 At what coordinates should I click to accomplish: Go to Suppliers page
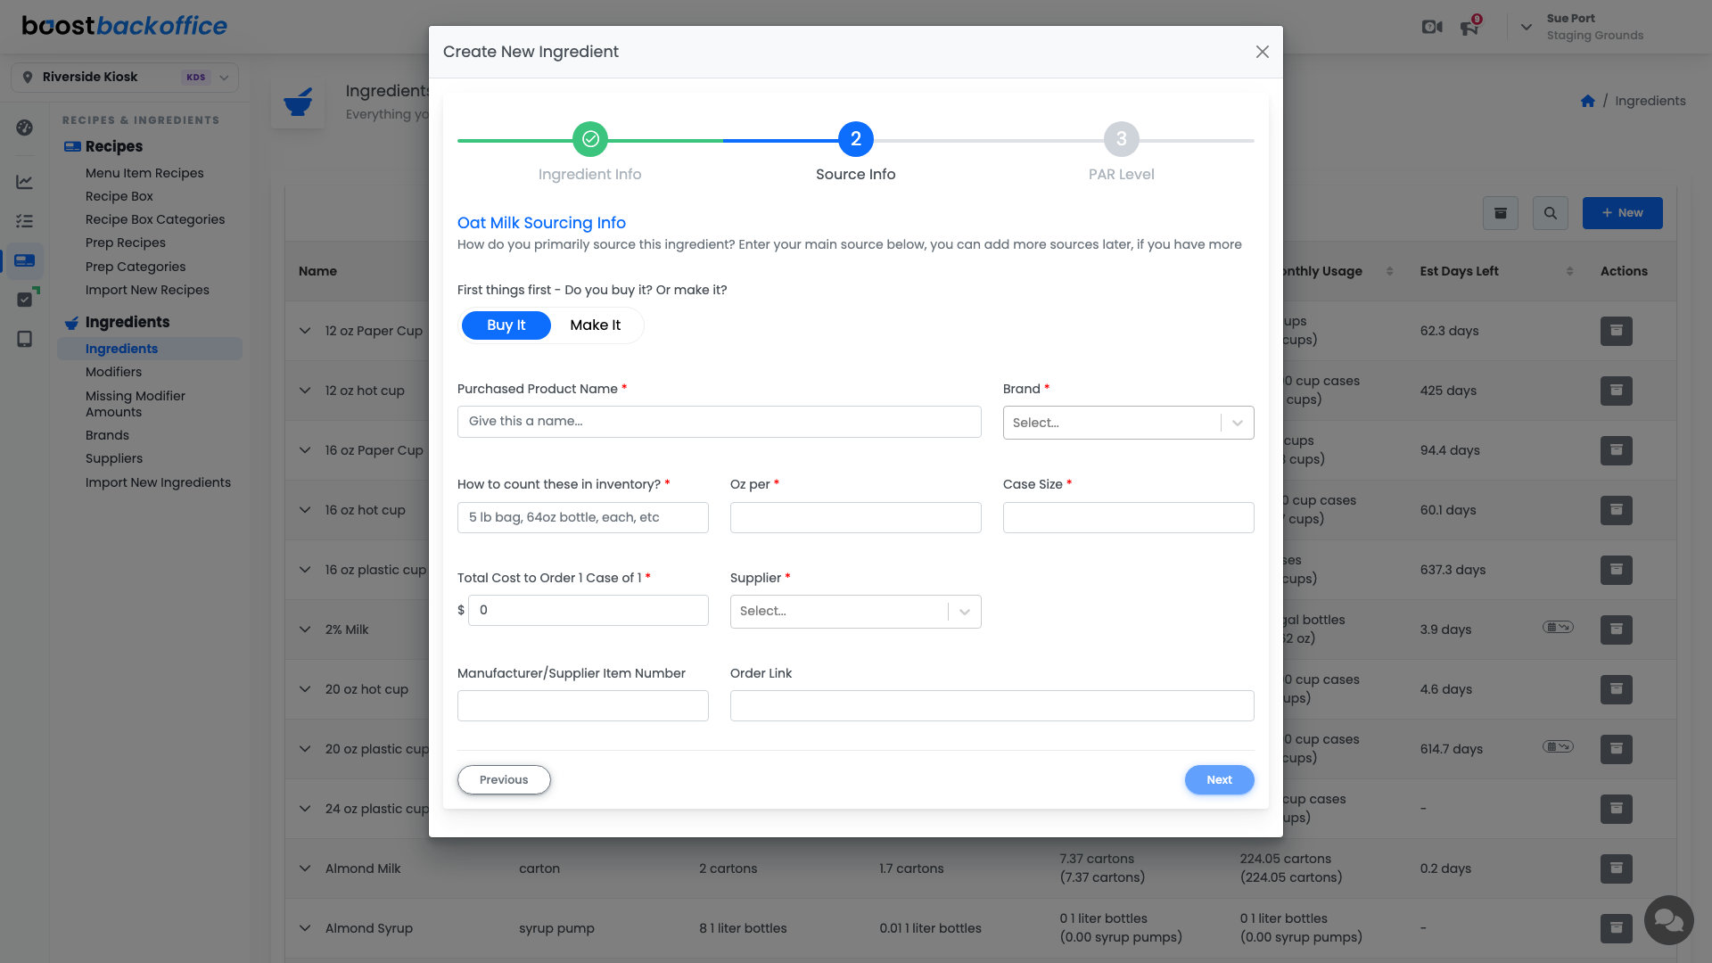pos(114,458)
